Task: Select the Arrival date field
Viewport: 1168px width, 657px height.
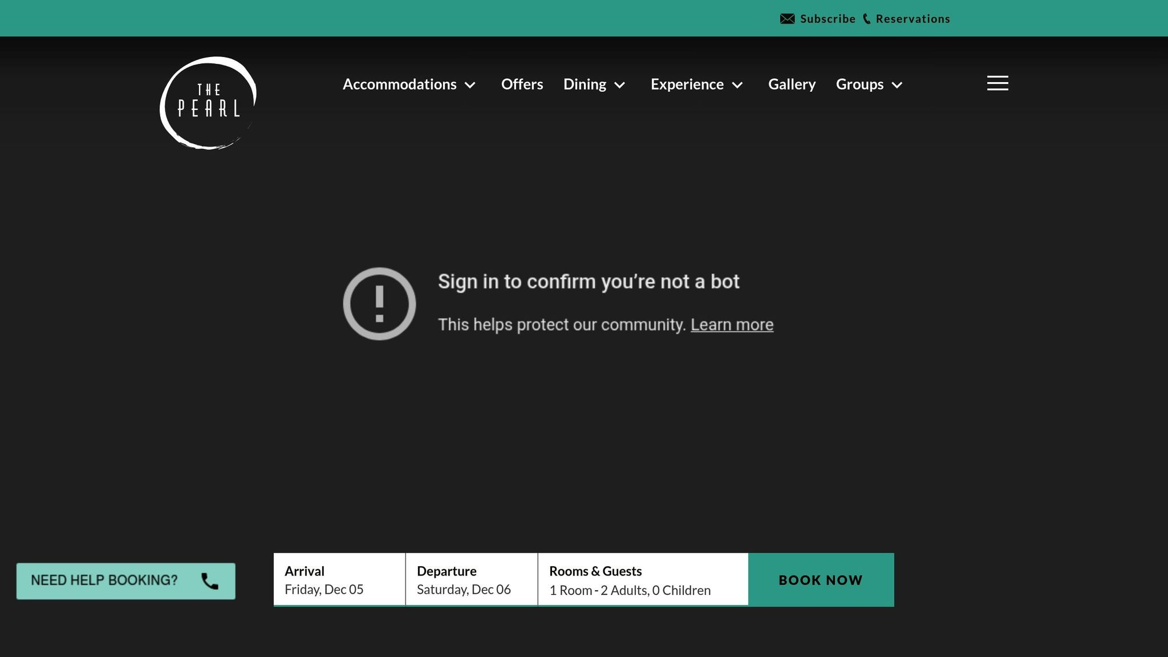Action: coord(339,579)
